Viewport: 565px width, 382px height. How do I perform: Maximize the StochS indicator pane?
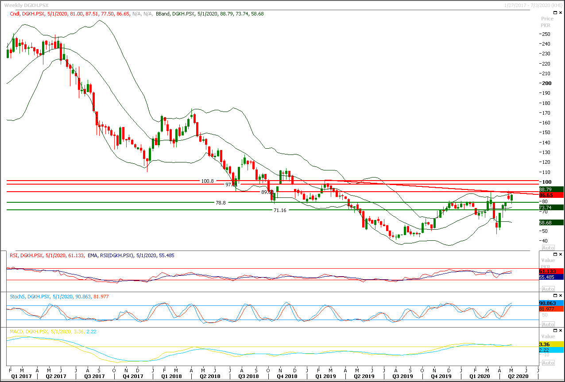(x=555, y=295)
